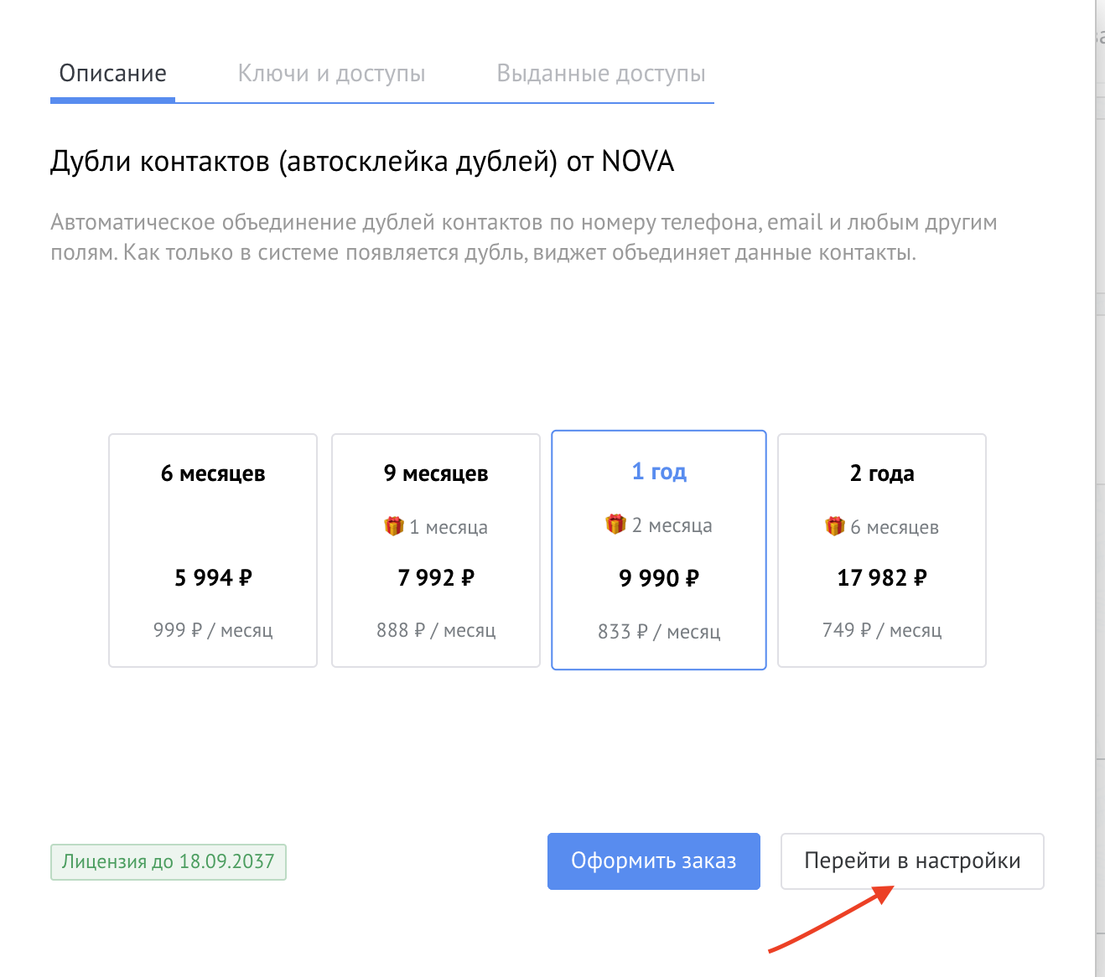Select the Описание tab
The width and height of the screenshot is (1105, 977).
coord(112,74)
